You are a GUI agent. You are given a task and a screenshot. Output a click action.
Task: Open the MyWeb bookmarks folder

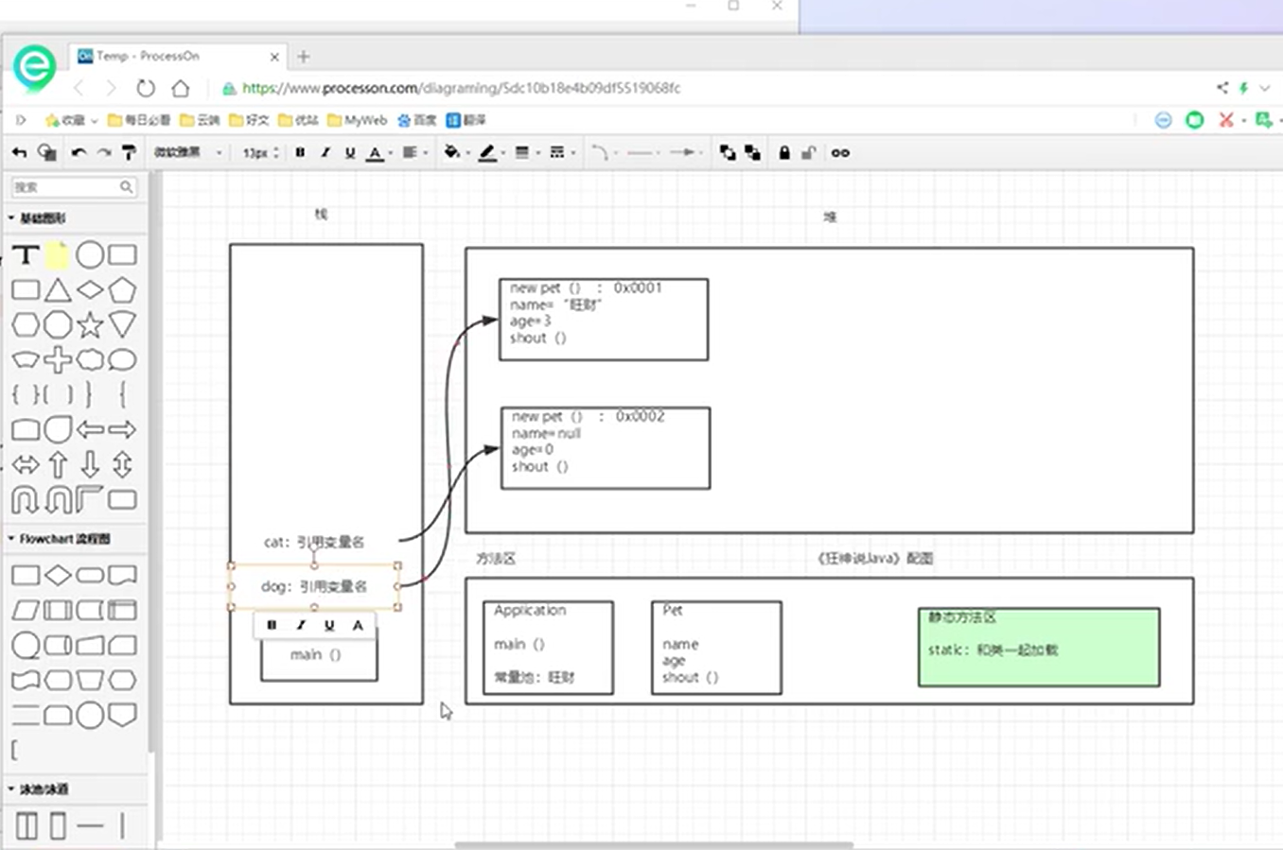[358, 120]
